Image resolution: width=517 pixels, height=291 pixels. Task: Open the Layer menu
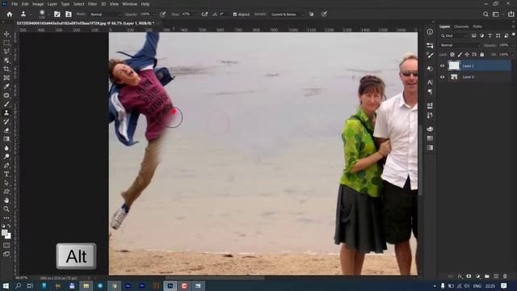(x=52, y=4)
